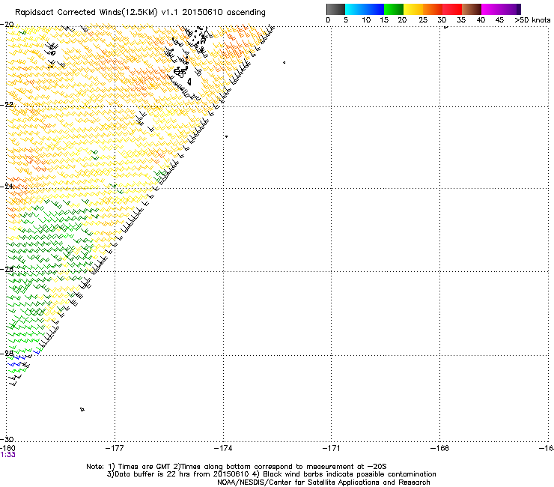Click the cyan 5-10 knots legend segment

point(355,9)
